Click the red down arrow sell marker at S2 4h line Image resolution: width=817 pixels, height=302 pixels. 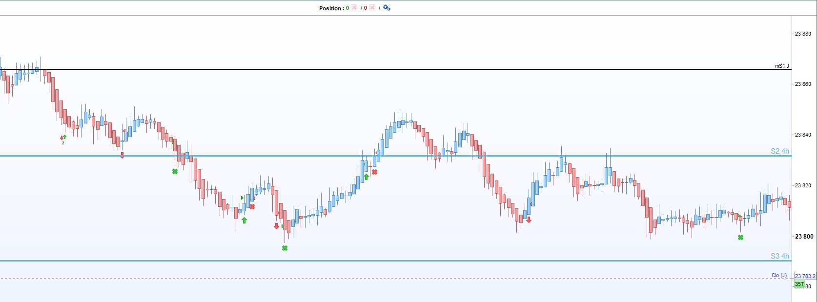coord(122,155)
